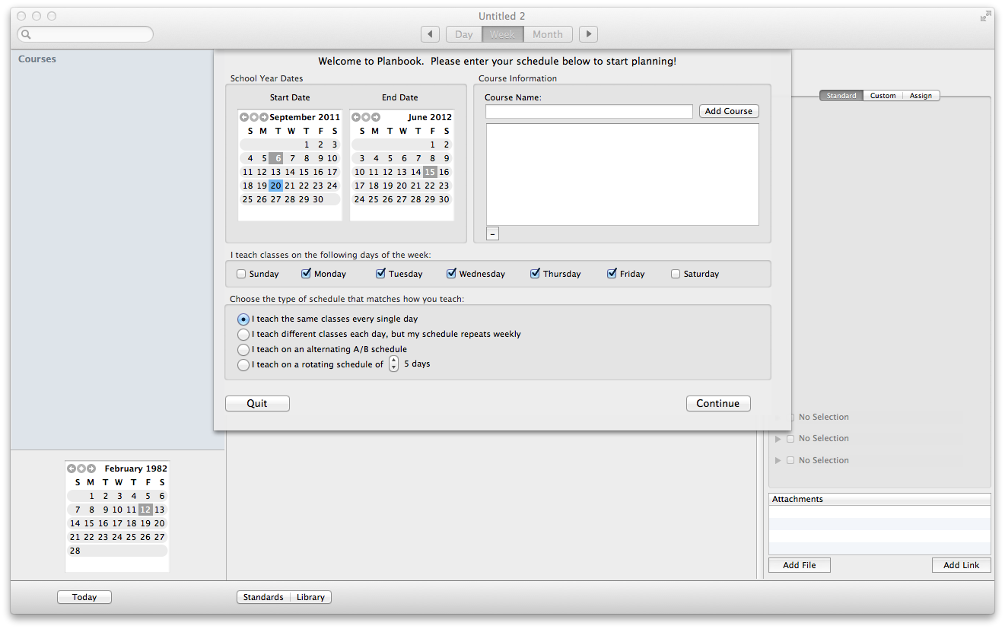Image resolution: width=1005 pixels, height=629 pixels.
Task: Click the Add Course button
Action: coord(729,111)
